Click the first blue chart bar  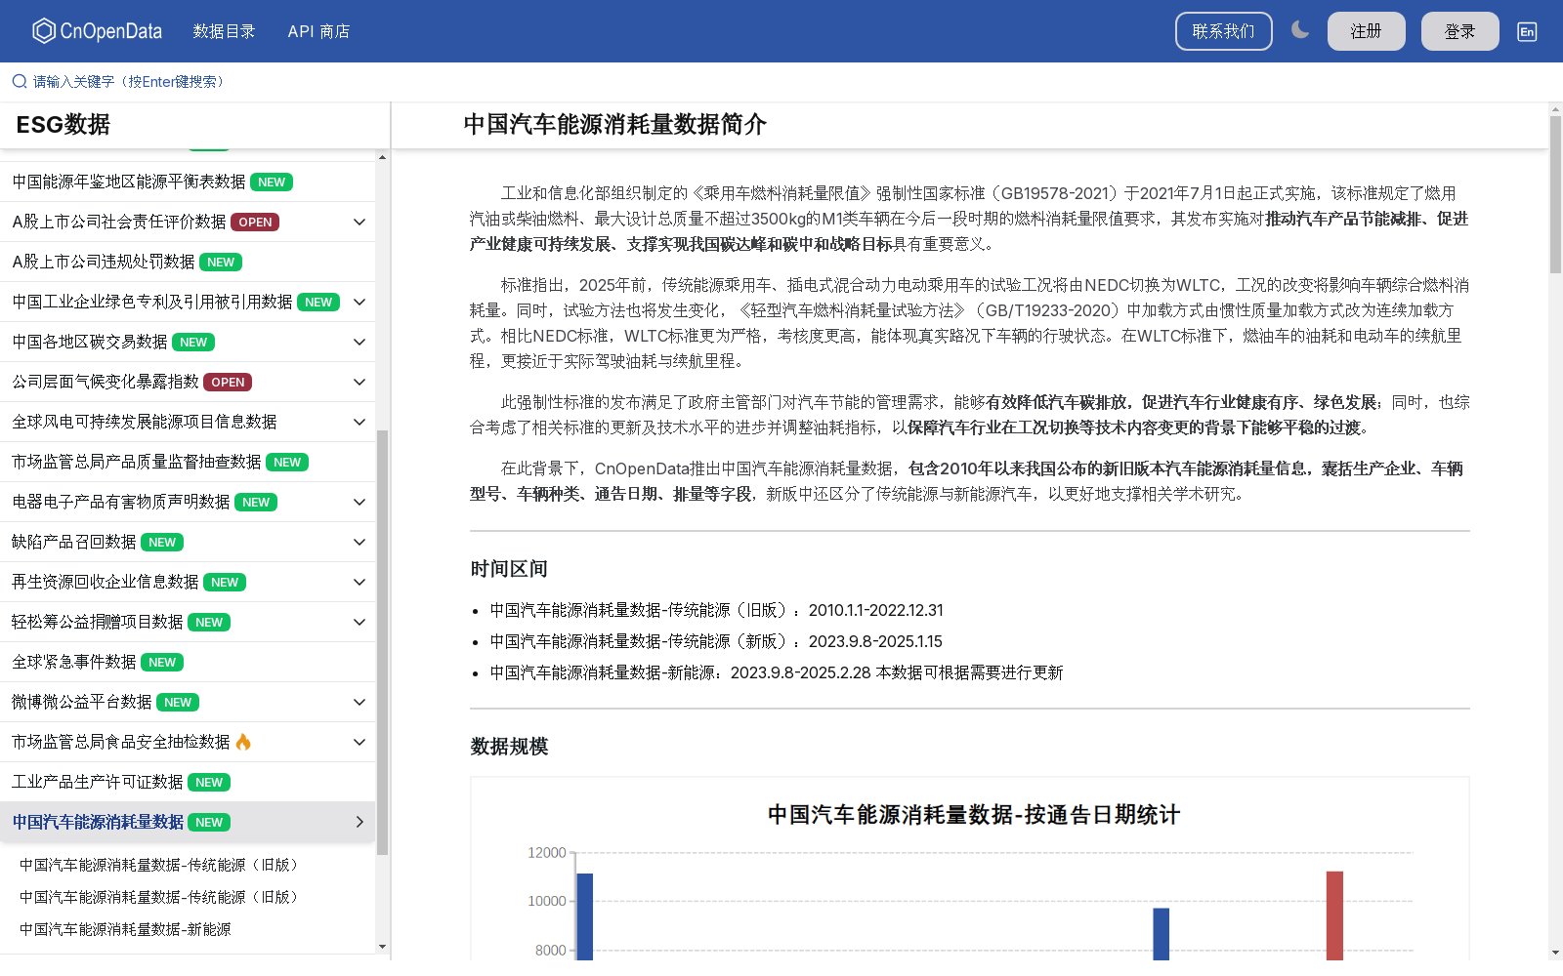tap(585, 916)
